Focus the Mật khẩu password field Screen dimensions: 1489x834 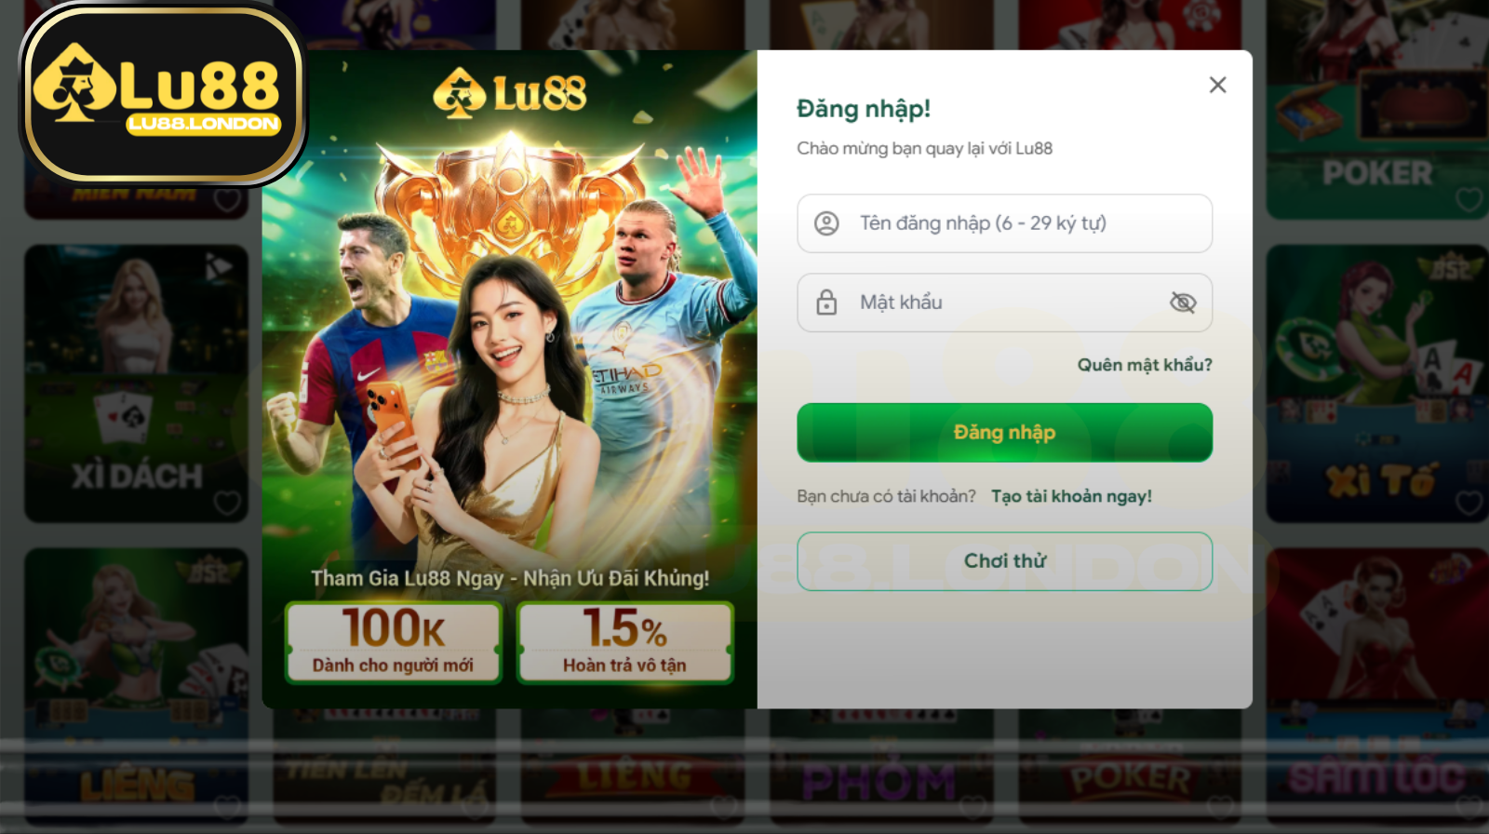point(1004,303)
